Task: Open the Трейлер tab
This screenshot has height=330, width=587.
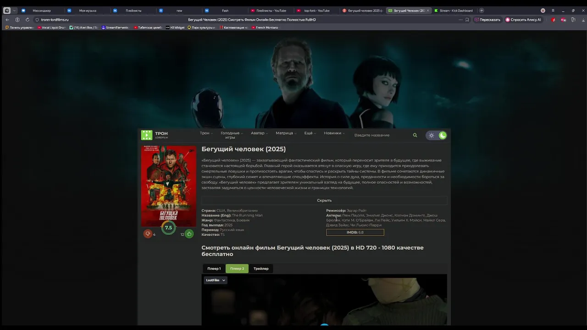Action: point(261,269)
